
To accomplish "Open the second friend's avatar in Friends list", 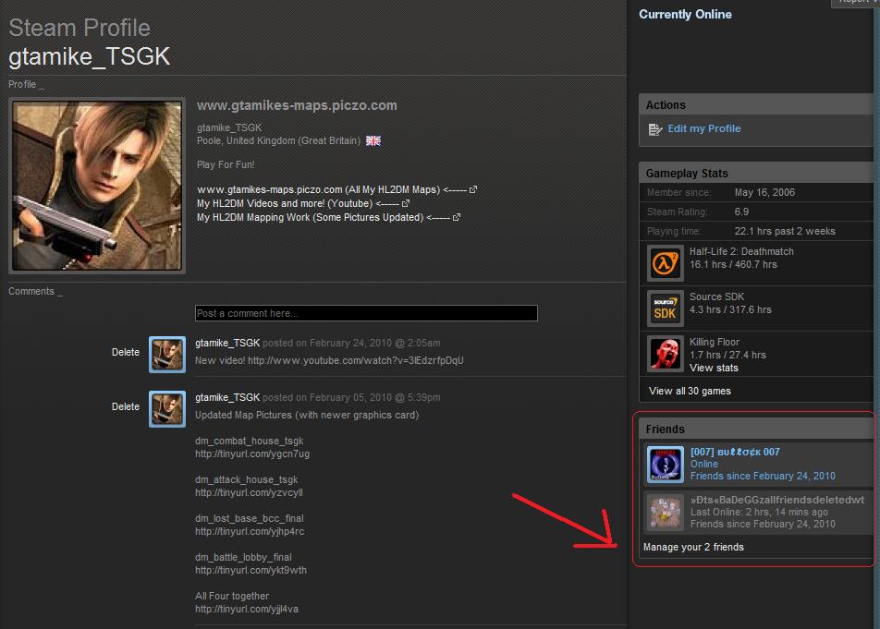I will click(665, 512).
